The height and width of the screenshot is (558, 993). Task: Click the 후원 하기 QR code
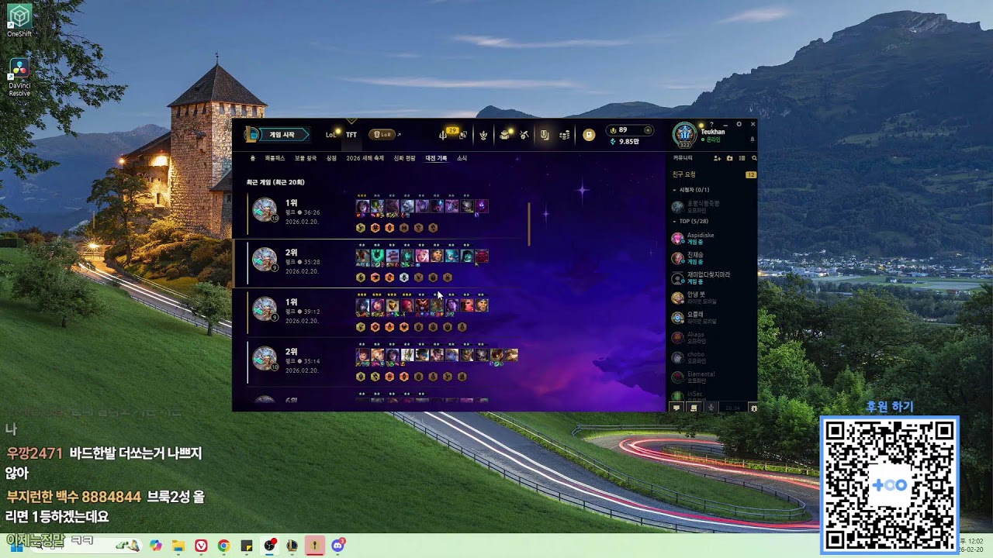coord(890,485)
